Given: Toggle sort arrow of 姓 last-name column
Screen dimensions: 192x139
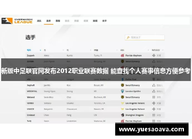Looking at the screenshot, I should tap(91, 50).
